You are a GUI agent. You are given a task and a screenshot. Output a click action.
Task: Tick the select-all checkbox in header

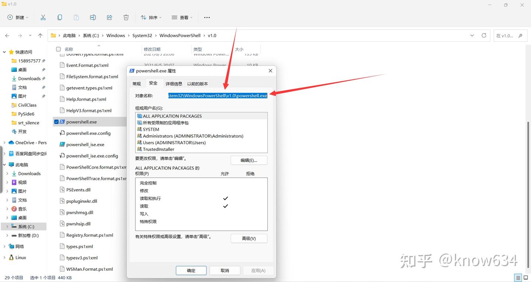58,49
